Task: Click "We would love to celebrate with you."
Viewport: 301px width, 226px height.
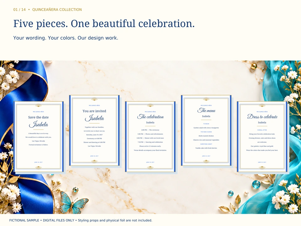Action: point(38,137)
